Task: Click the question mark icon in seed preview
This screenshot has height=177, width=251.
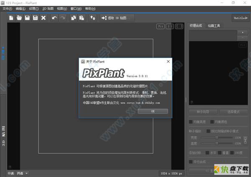Action: [x=192, y=102]
